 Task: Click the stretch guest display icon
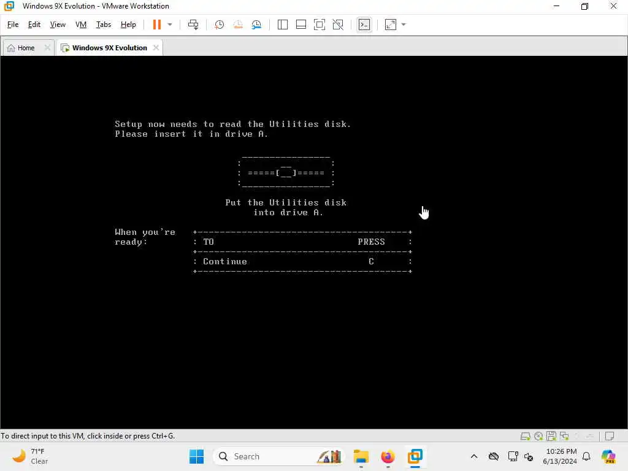pyautogui.click(x=391, y=25)
